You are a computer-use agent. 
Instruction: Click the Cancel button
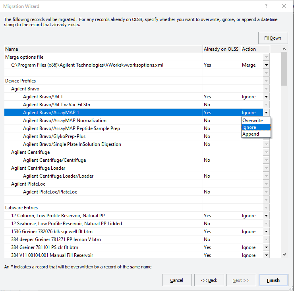(177, 280)
